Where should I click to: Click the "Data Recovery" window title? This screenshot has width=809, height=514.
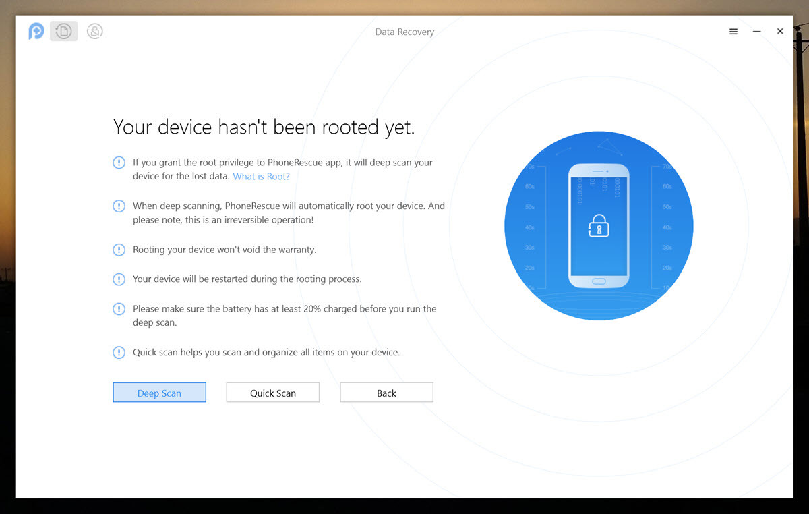tap(404, 32)
